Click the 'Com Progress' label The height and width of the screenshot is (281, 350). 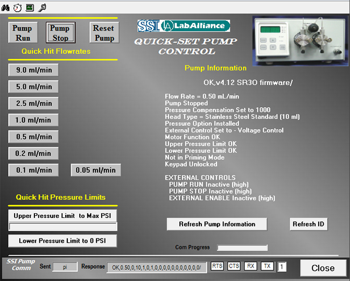[x=192, y=247]
